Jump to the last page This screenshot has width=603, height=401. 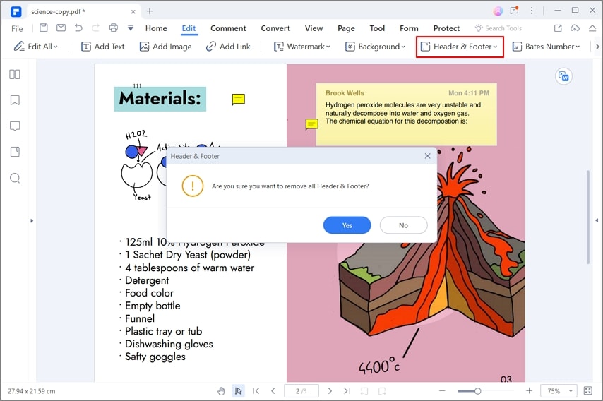pyautogui.click(x=347, y=391)
